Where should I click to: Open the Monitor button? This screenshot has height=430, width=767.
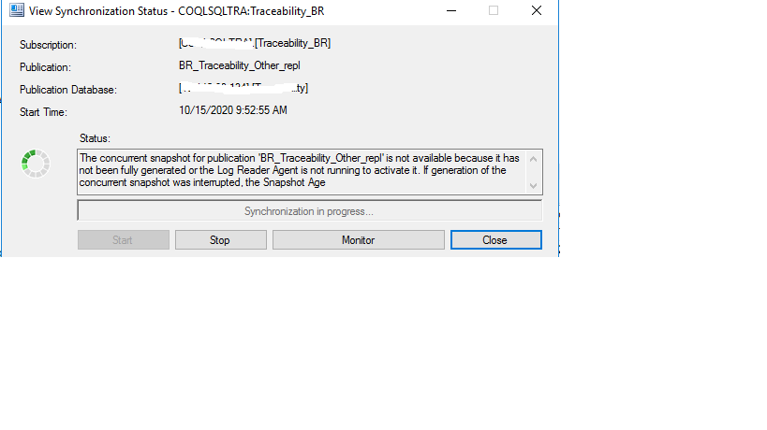click(358, 240)
